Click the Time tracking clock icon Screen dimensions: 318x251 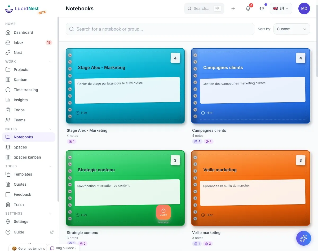[8, 90]
